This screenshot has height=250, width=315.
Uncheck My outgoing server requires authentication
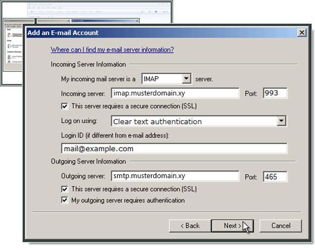[65, 200]
